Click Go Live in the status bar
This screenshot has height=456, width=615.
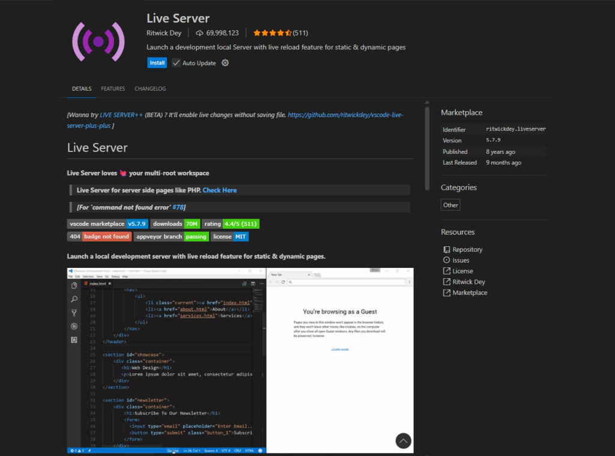tap(172, 451)
